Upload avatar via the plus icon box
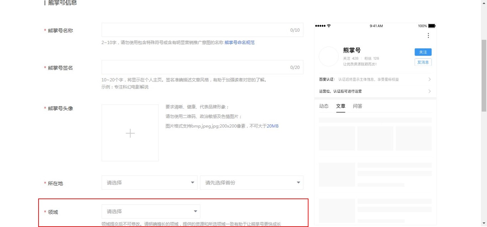The height and width of the screenshot is (227, 487). [x=130, y=133]
